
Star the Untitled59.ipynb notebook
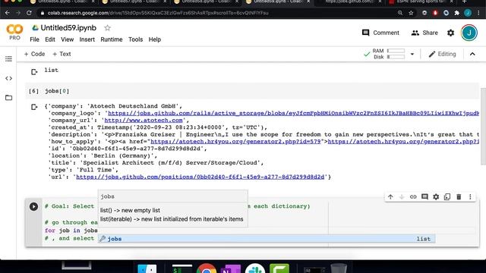pos(107,28)
